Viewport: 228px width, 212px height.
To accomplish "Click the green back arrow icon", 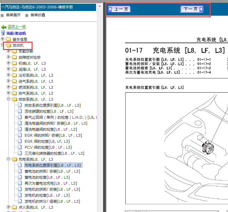I will pyautogui.click(x=4, y=27).
